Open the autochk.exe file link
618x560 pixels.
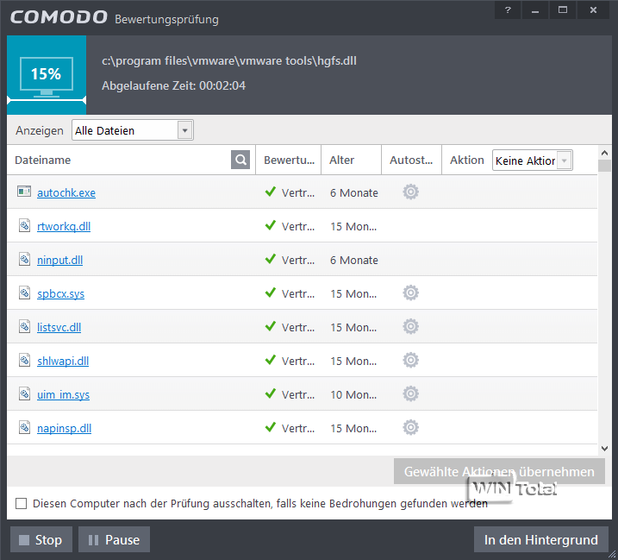tap(66, 192)
